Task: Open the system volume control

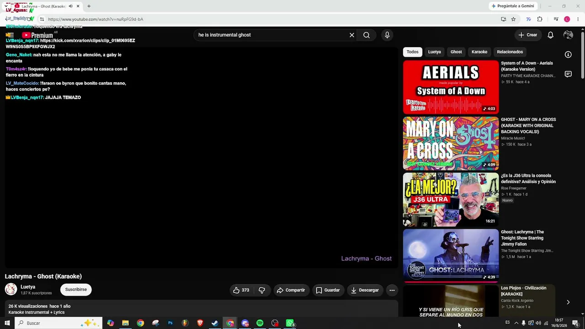Action: 538,323
